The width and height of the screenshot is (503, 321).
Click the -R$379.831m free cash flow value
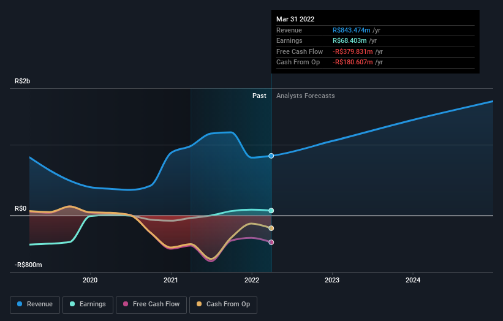point(352,51)
